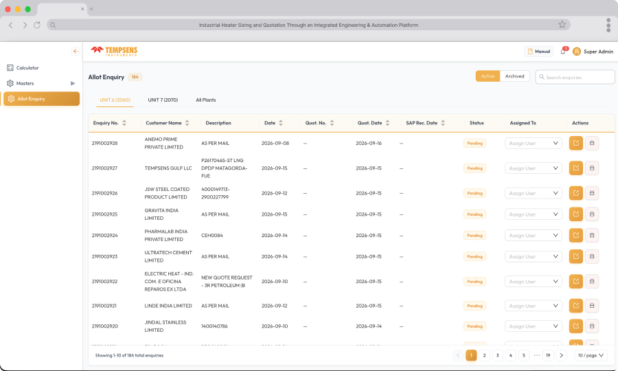Click the archive icon for enquiry 2191002927
Viewport: 618px width, 371px height.
(x=592, y=168)
